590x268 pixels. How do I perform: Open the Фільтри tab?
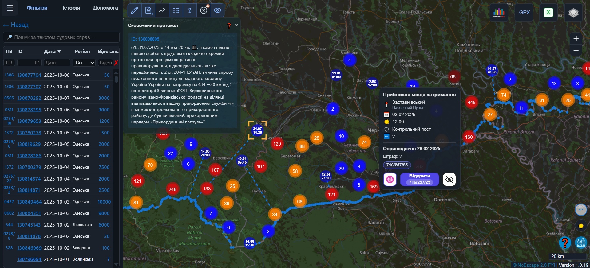(37, 8)
